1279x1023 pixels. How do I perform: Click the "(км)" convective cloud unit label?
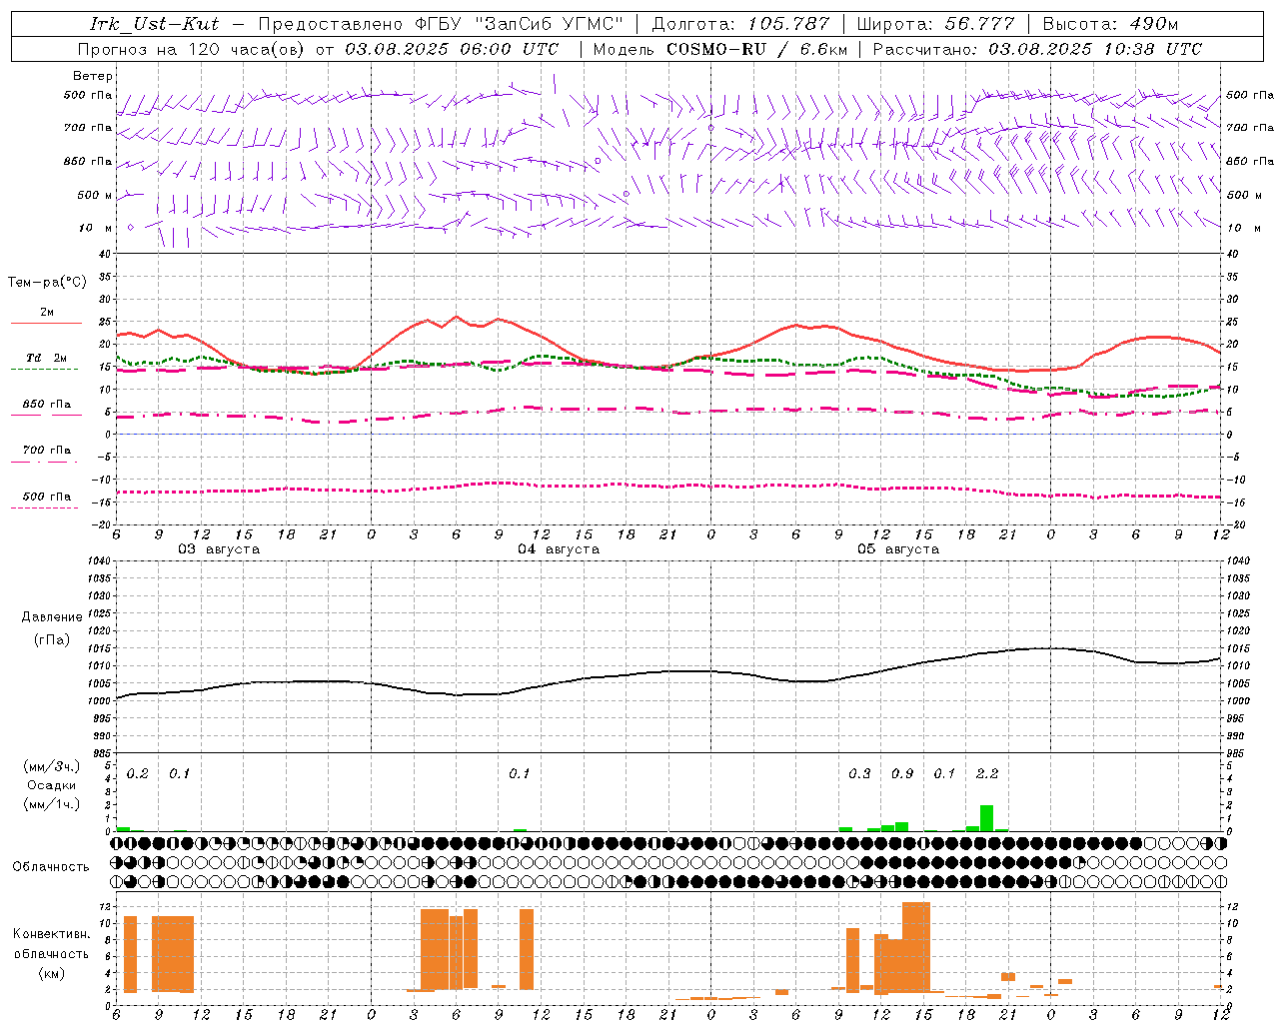point(51,973)
